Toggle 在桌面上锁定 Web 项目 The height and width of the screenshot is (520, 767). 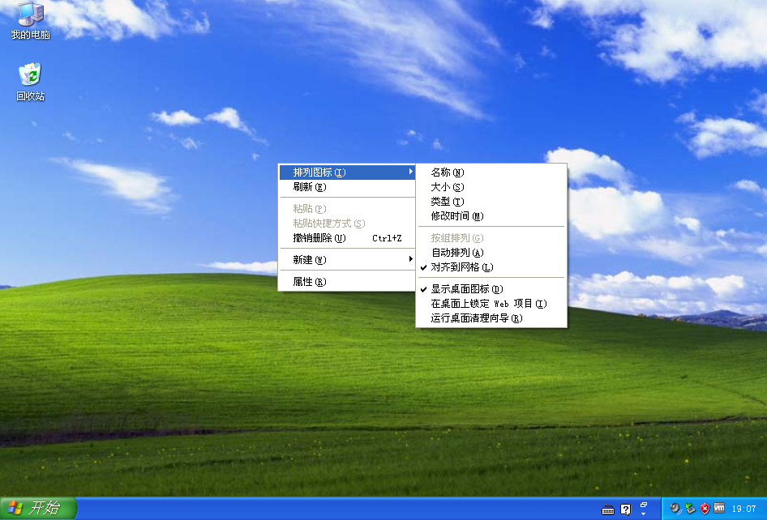click(x=491, y=304)
